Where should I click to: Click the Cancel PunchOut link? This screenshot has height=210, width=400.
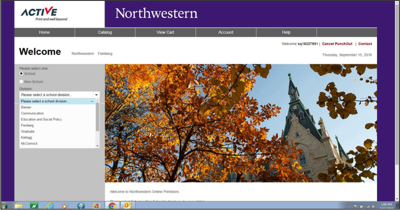point(337,44)
